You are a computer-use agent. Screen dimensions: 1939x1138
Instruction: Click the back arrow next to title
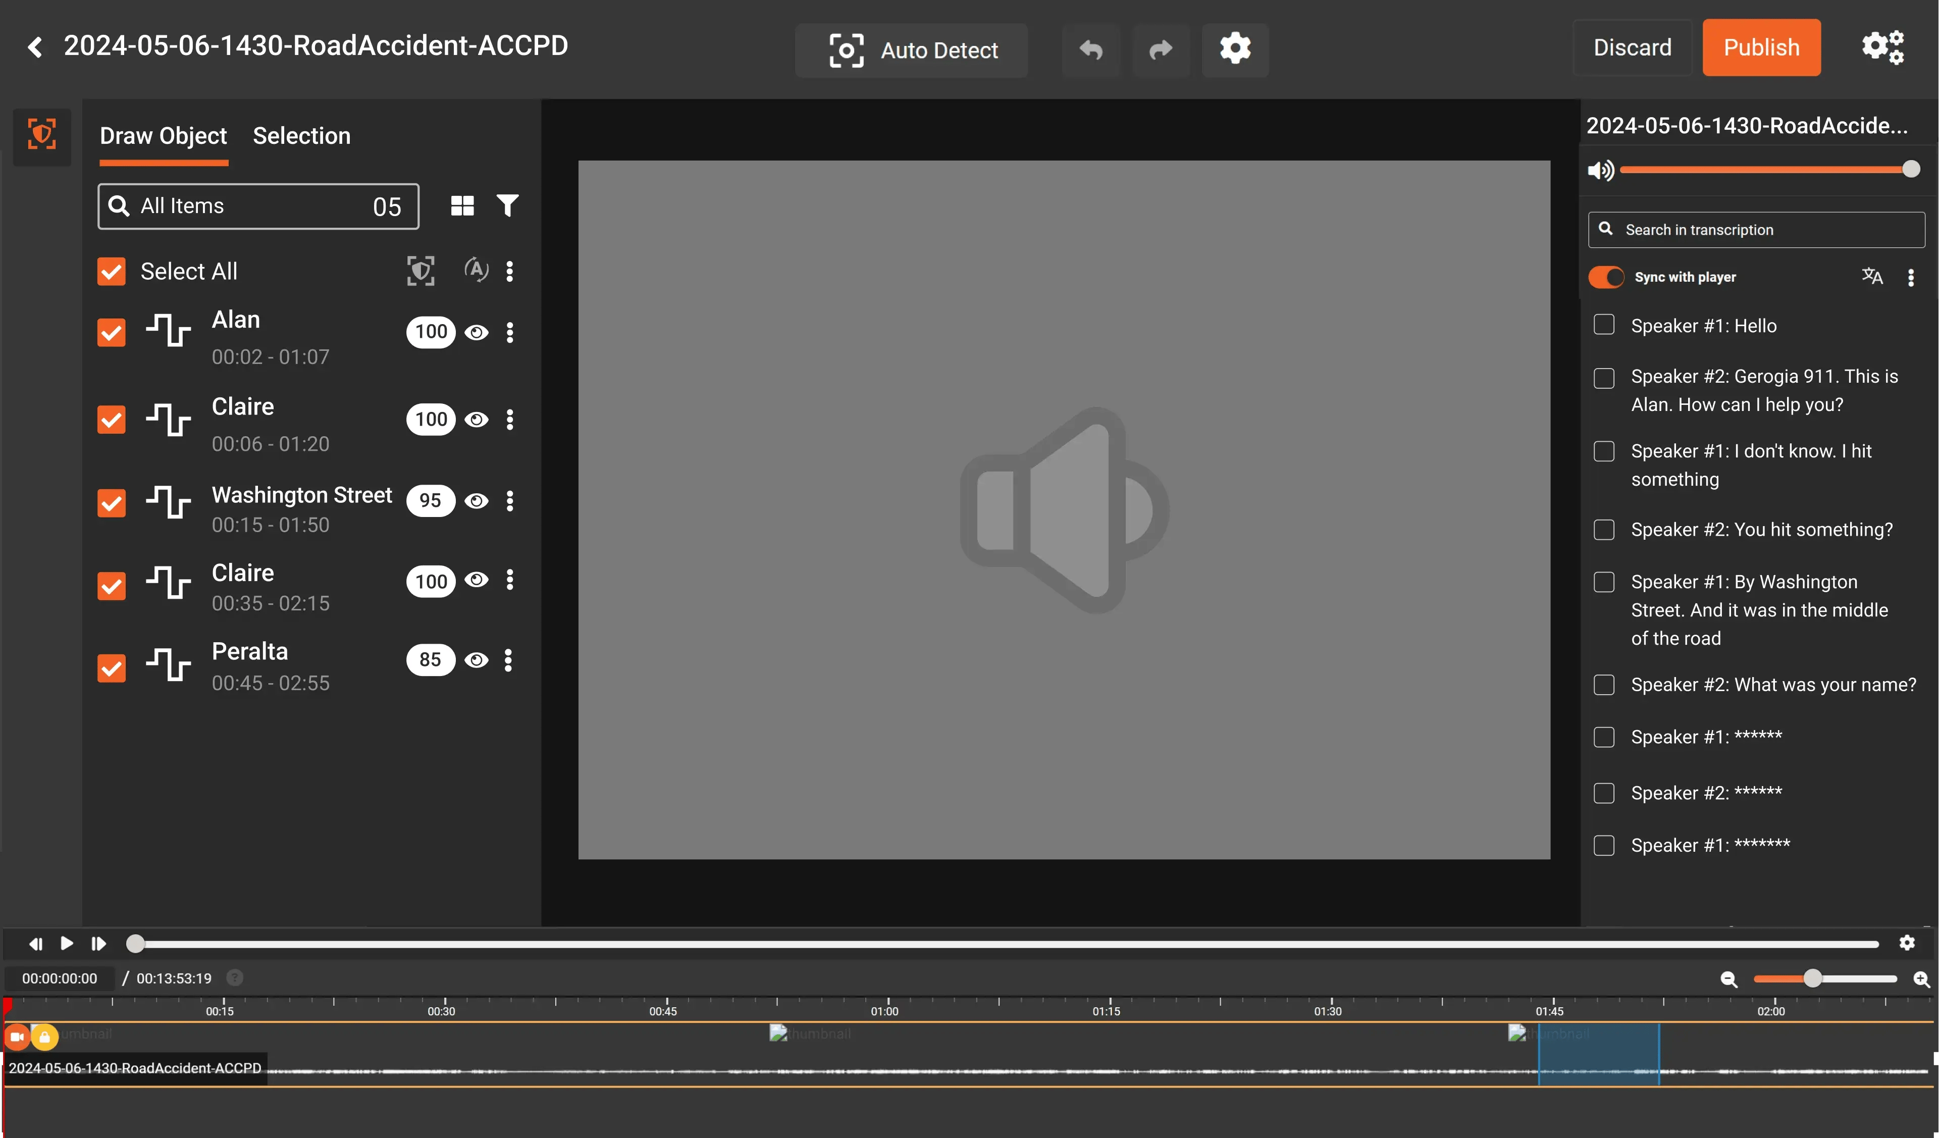coord(35,47)
